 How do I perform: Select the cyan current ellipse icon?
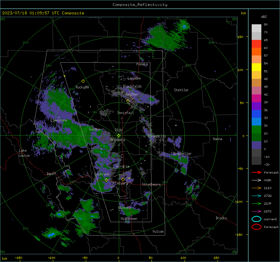pyautogui.click(x=256, y=219)
